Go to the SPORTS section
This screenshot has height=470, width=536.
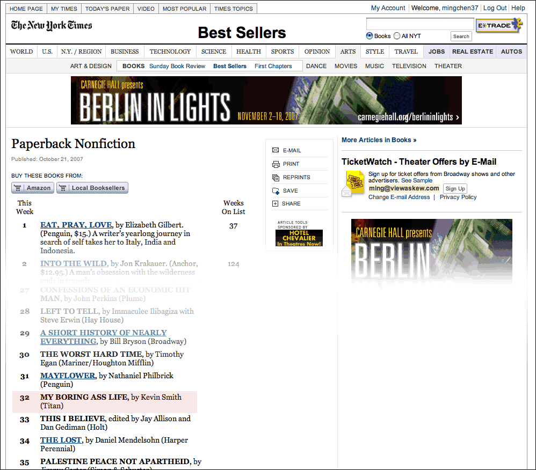283,52
